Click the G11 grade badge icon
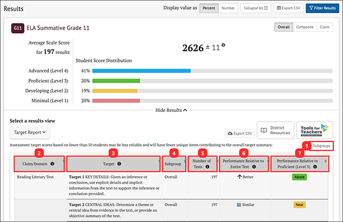 click(x=18, y=28)
